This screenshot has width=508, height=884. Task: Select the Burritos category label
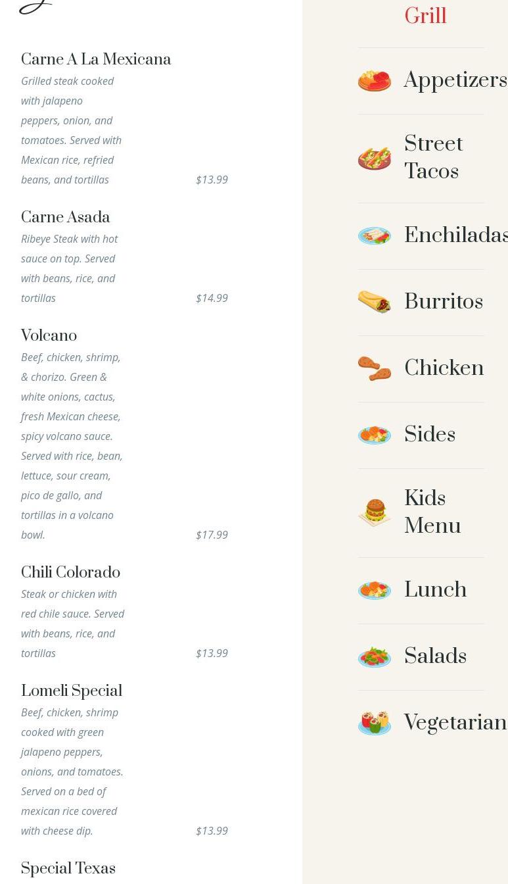click(444, 303)
